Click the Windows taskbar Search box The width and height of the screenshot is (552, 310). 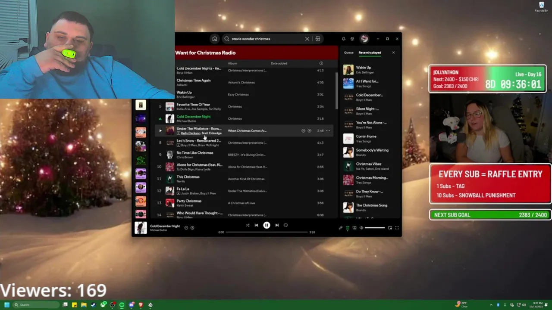[x=36, y=305]
